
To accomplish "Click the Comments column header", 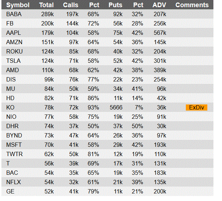I will pos(192,5).
